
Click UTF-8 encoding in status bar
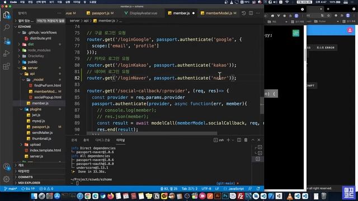[206, 189]
